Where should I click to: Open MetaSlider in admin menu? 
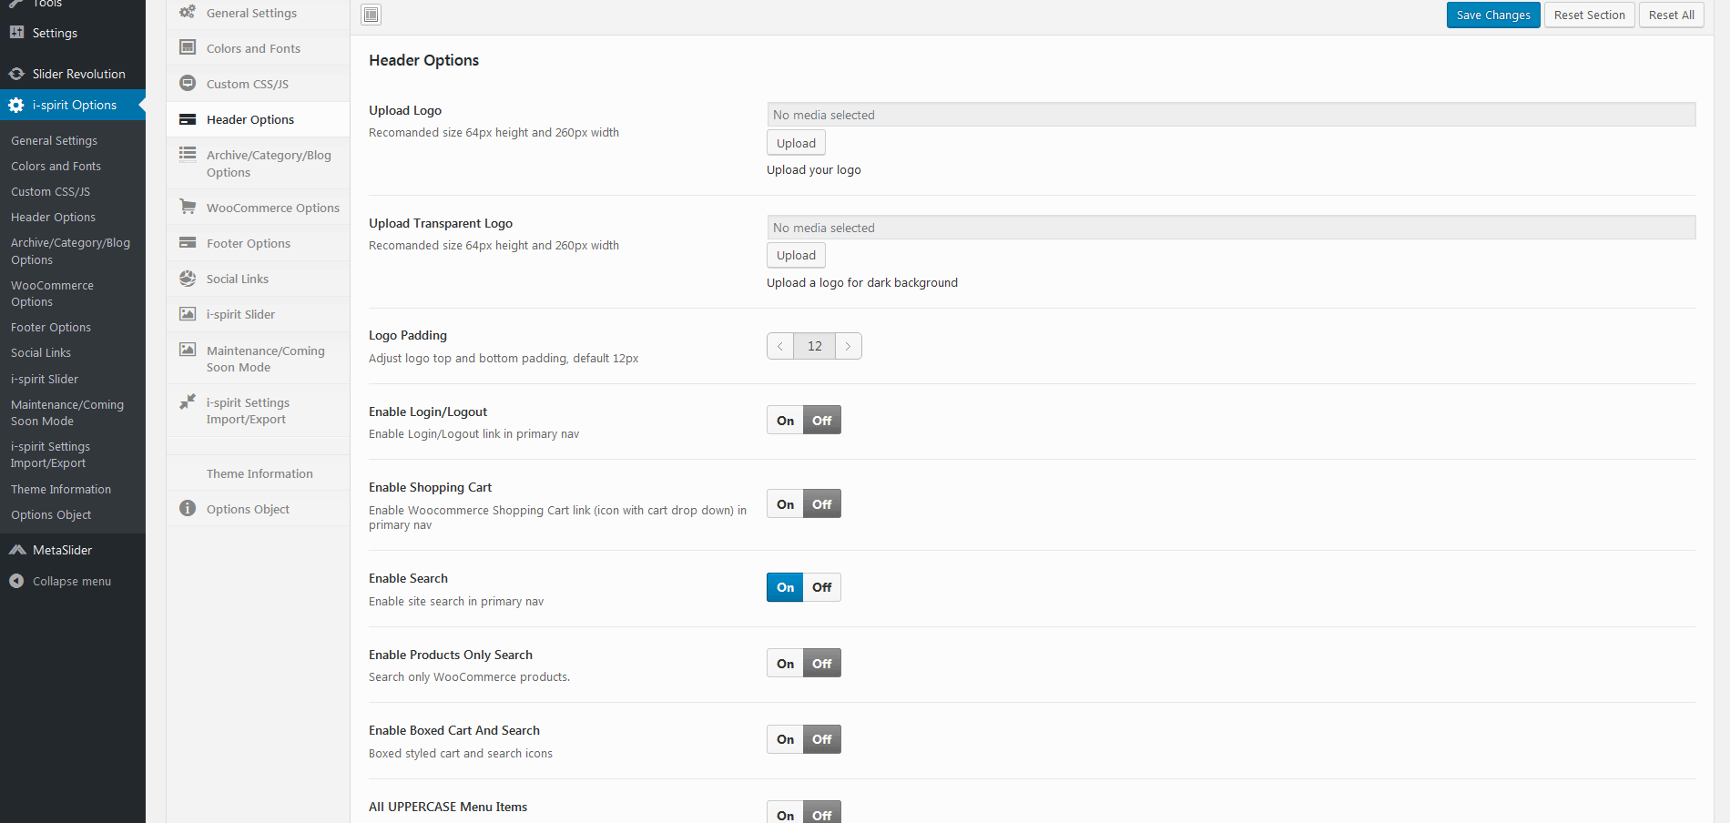point(73,550)
